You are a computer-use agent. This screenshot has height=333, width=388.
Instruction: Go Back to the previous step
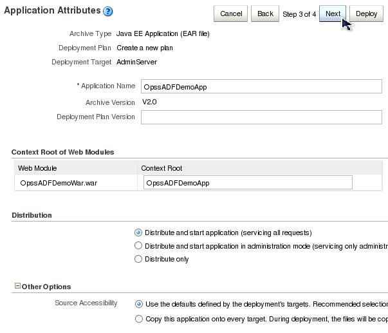coord(265,14)
